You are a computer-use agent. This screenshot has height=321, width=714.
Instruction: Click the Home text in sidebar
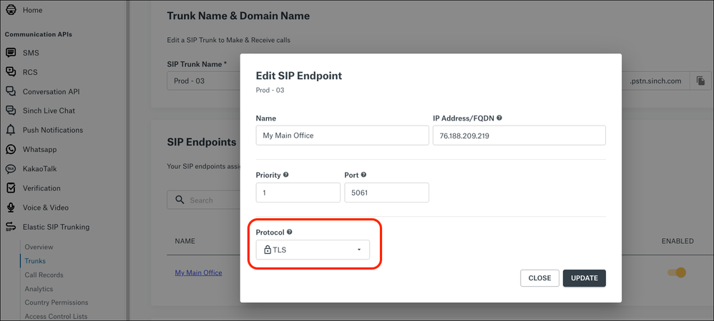click(33, 9)
